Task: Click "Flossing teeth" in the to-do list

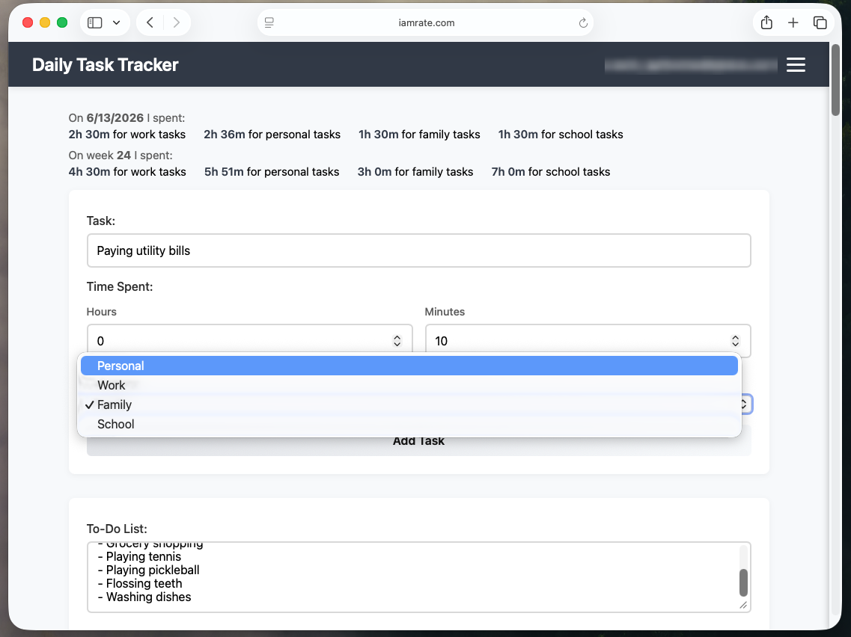Action: (144, 584)
